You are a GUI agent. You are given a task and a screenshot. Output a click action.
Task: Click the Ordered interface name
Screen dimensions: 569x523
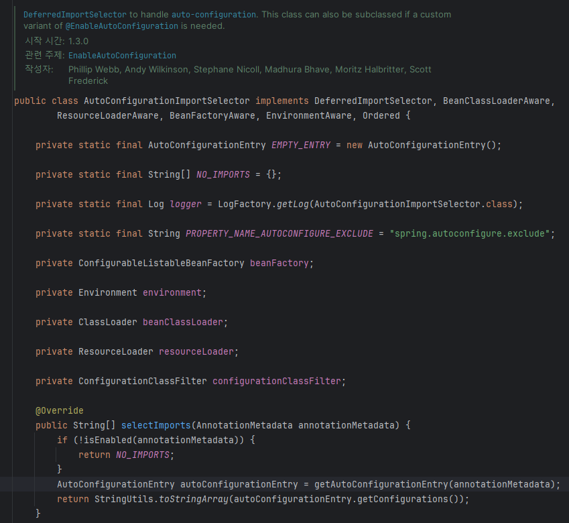(x=381, y=116)
